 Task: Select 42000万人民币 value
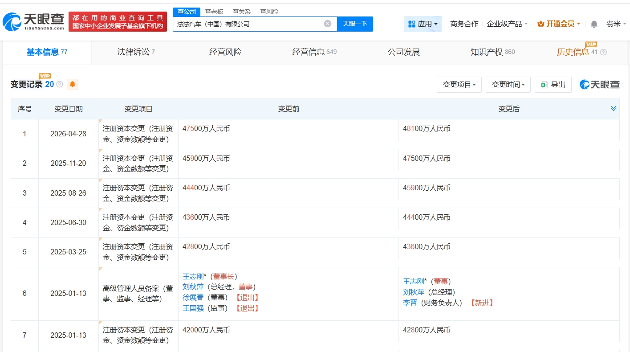(x=206, y=330)
